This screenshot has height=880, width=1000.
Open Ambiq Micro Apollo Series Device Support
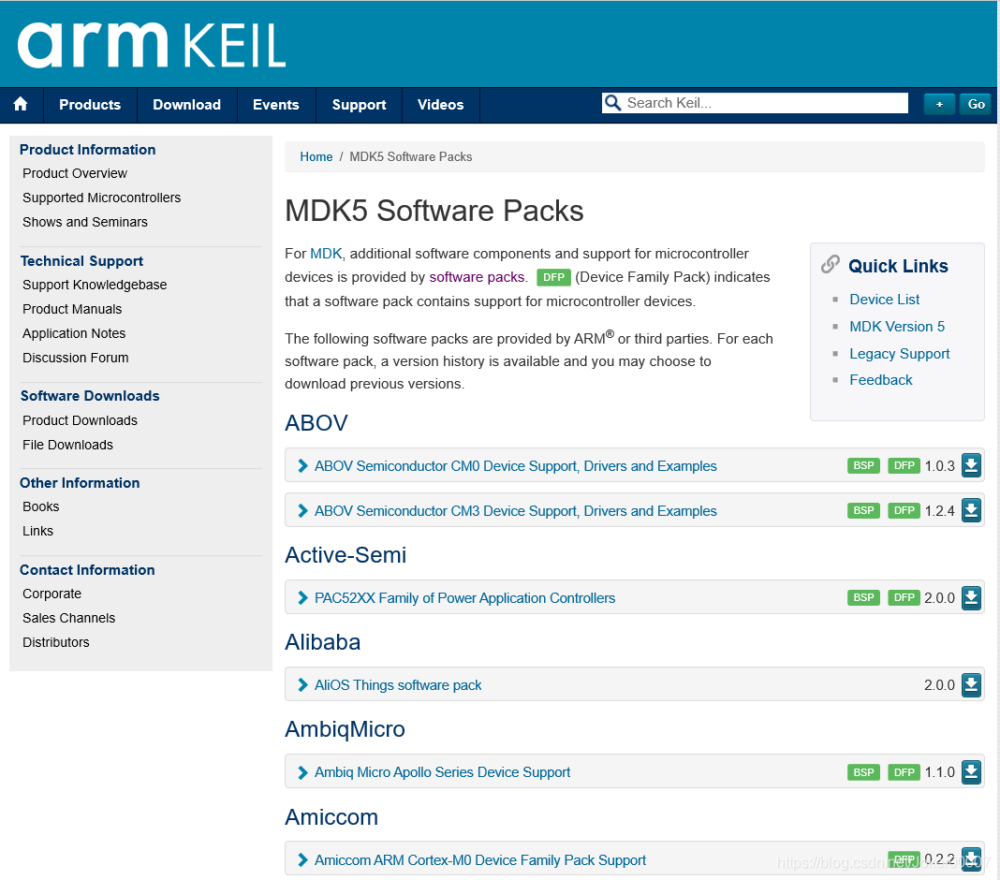tap(442, 772)
